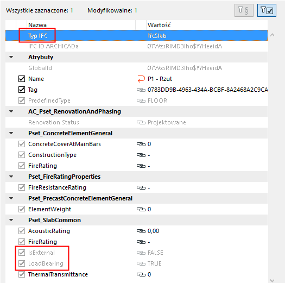The width and height of the screenshot is (285, 283).
Task: Collapse the Pset_SlabCommon group
Action: (11, 220)
